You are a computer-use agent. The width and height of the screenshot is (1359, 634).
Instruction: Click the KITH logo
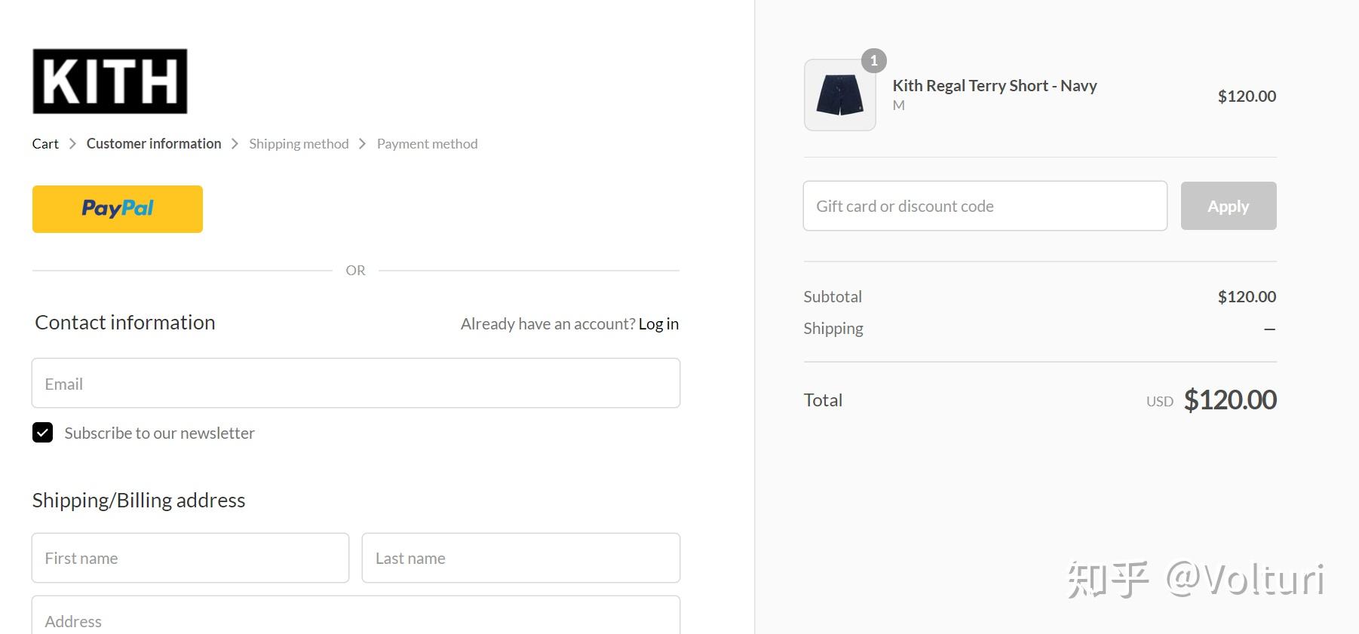(x=110, y=81)
